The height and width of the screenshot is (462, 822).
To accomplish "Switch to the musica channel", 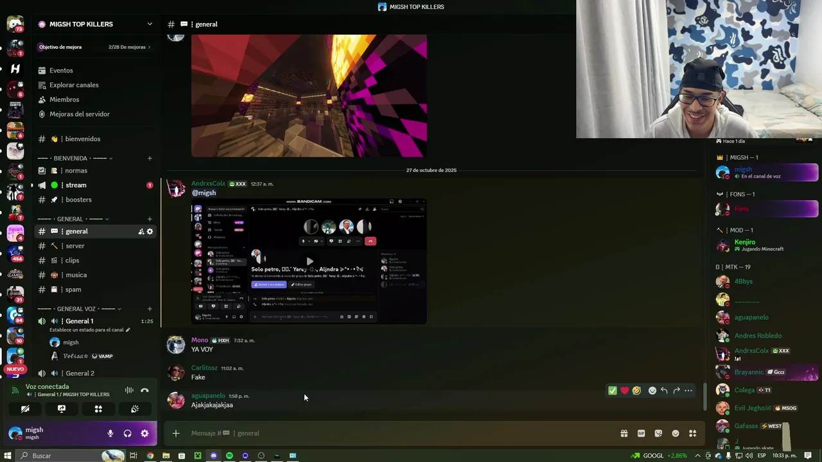I will click(x=95, y=275).
